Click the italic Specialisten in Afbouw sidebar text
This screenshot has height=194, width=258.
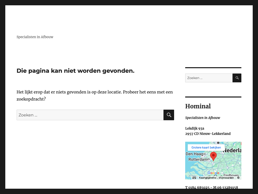(x=203, y=118)
